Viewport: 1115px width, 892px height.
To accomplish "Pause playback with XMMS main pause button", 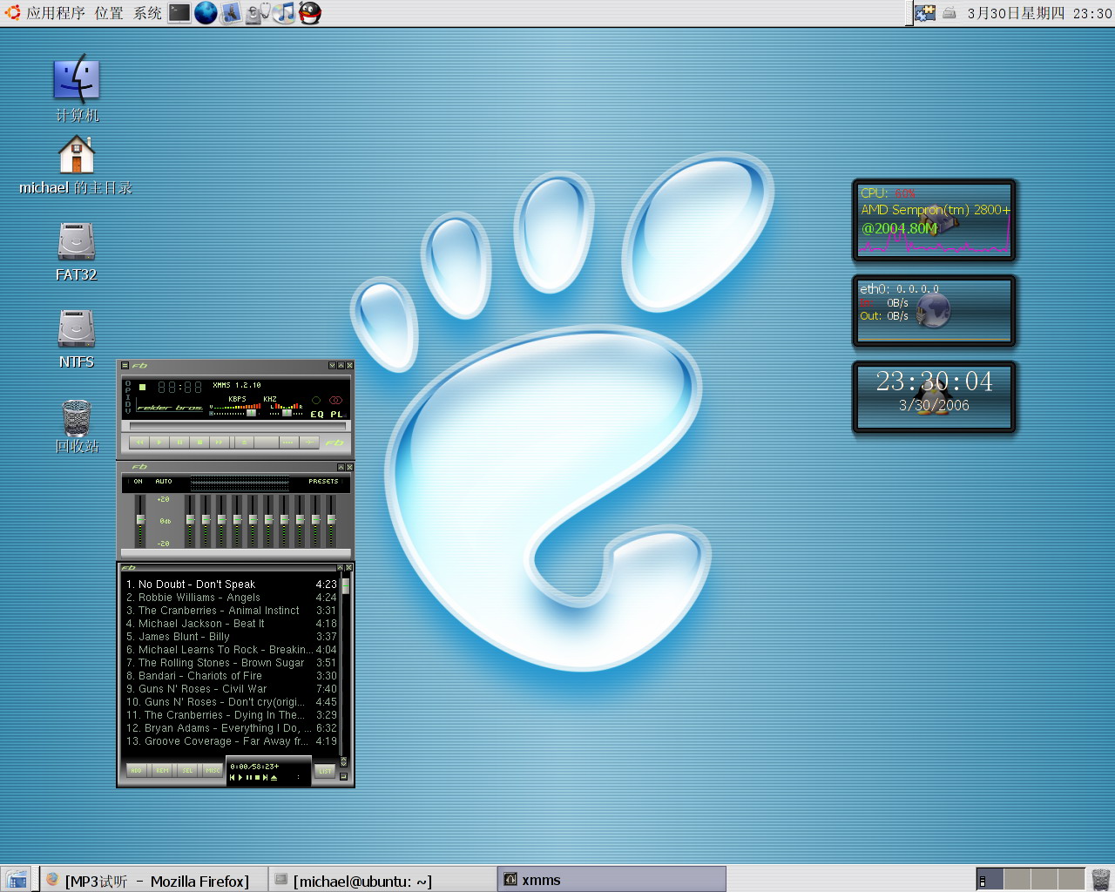I will 179,443.
